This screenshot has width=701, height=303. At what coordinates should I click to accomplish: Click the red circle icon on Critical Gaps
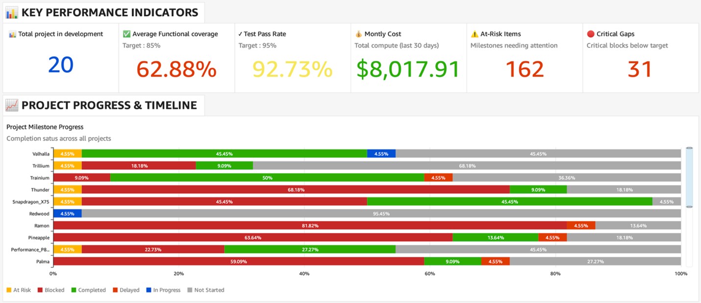tap(591, 34)
